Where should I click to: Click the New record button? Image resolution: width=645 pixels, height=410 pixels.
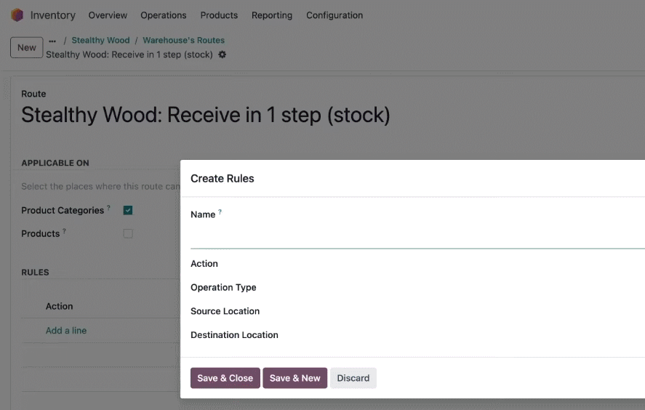tap(27, 47)
